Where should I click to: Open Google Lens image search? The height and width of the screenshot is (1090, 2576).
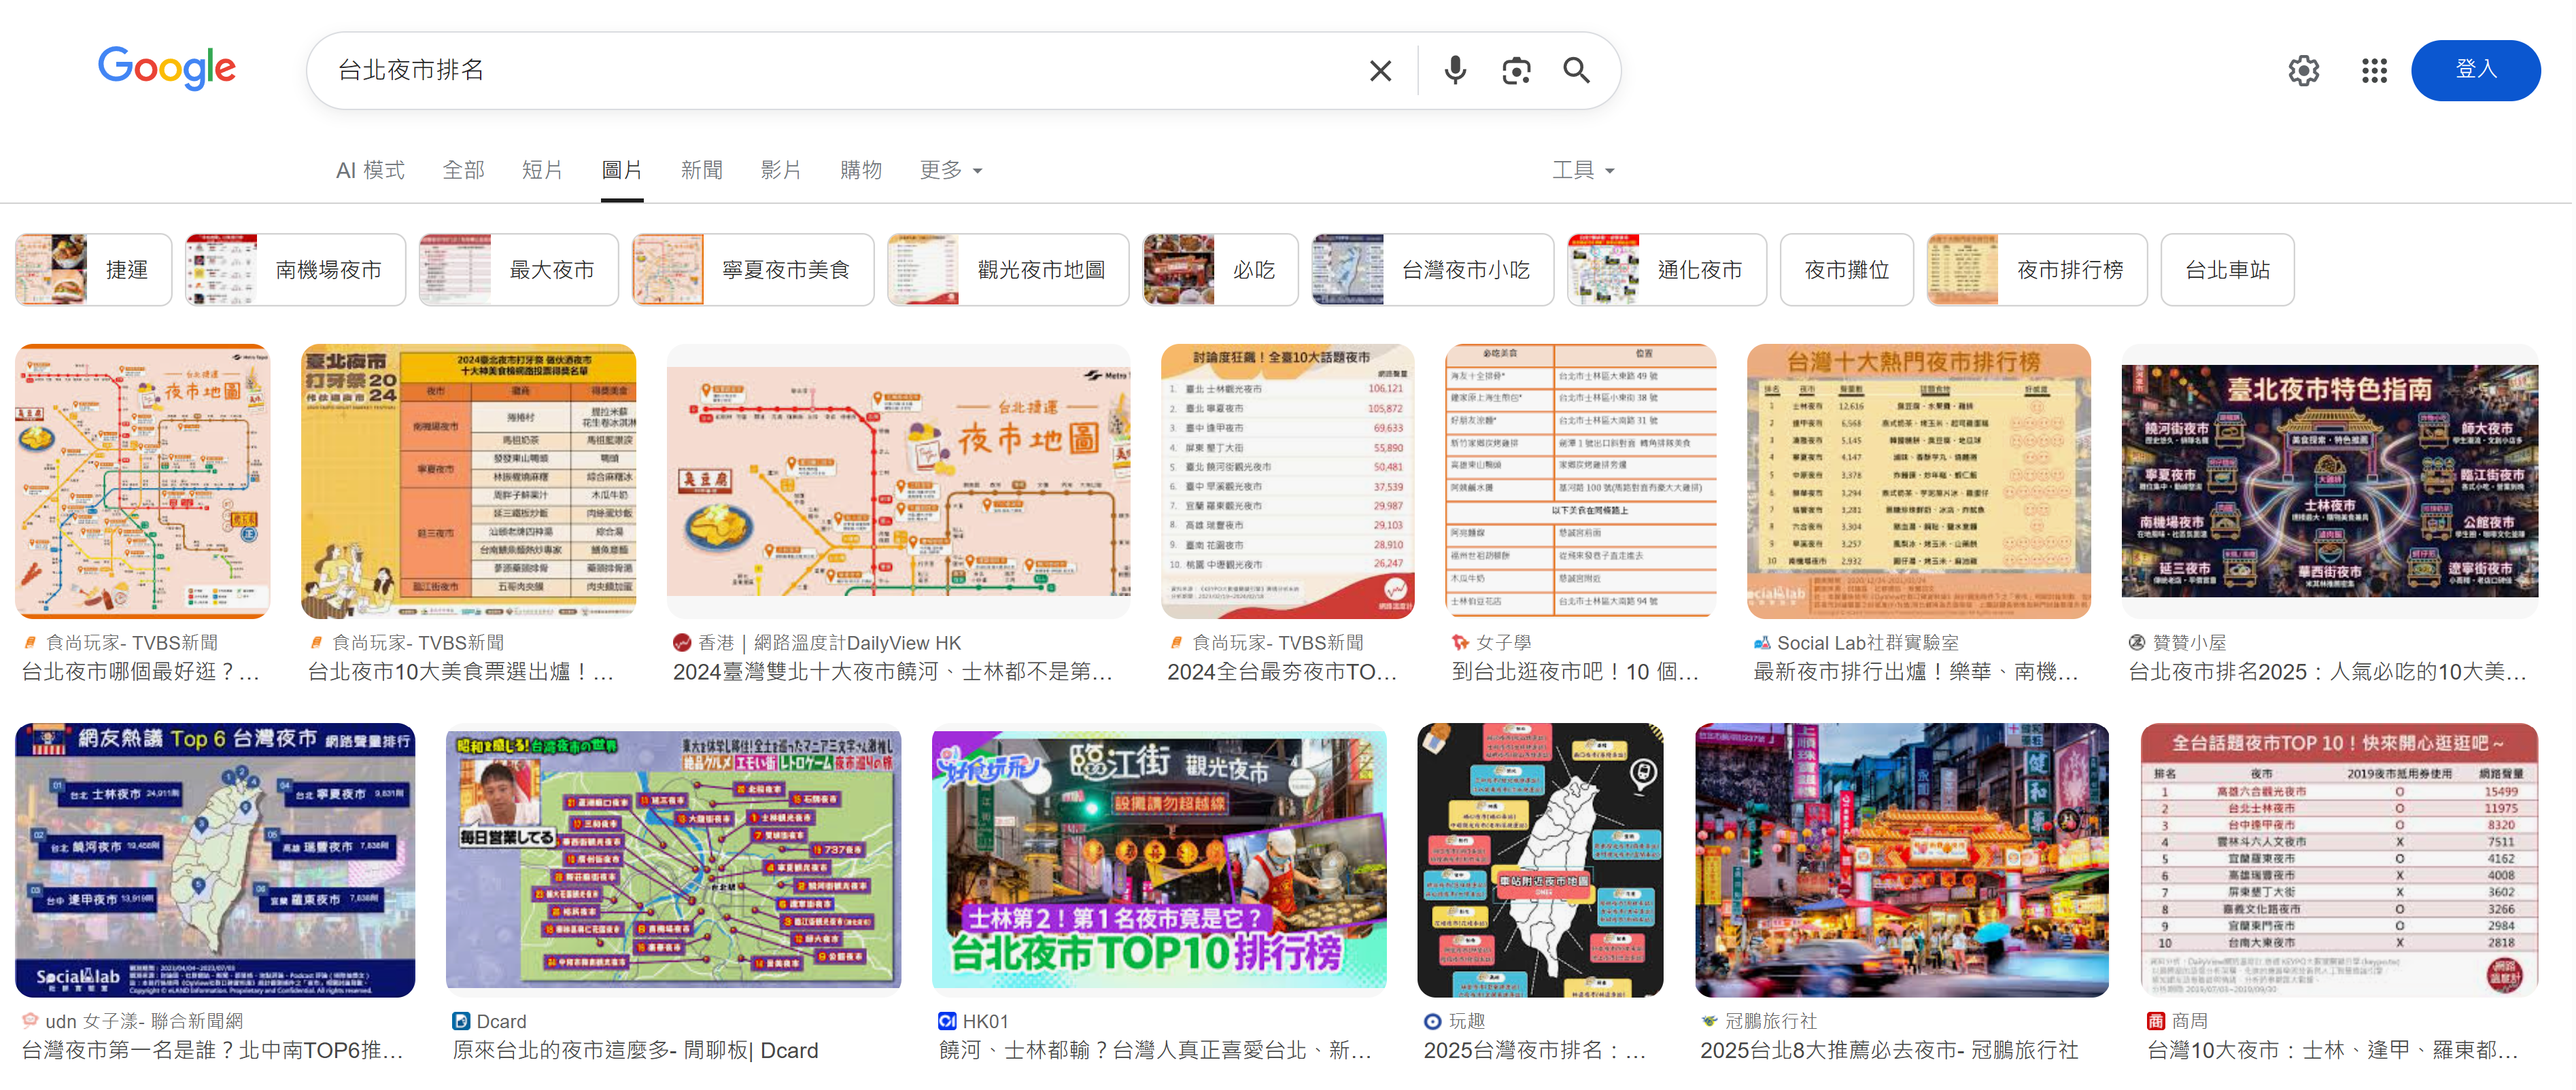(x=1516, y=70)
